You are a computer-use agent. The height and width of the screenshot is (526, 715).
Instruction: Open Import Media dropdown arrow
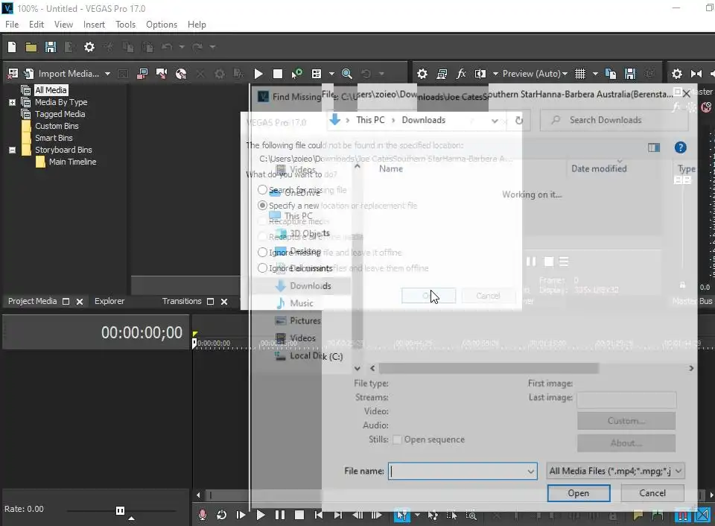[107, 74]
